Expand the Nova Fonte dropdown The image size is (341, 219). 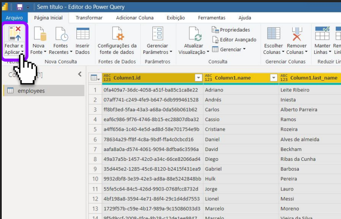point(45,52)
